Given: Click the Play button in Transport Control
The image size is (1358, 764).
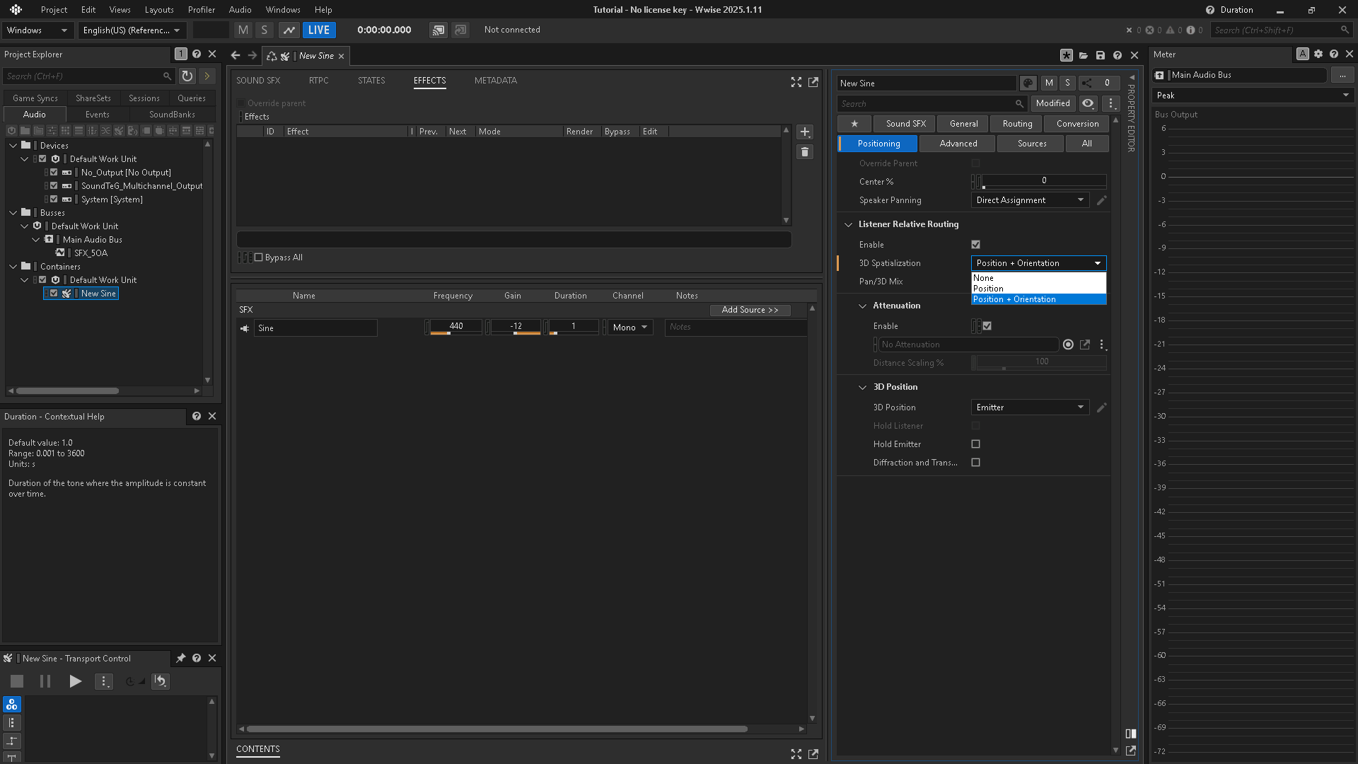Looking at the screenshot, I should pyautogui.click(x=75, y=681).
